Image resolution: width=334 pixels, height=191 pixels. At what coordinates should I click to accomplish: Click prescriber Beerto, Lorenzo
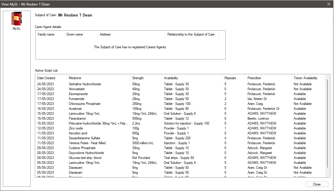coord(258,118)
